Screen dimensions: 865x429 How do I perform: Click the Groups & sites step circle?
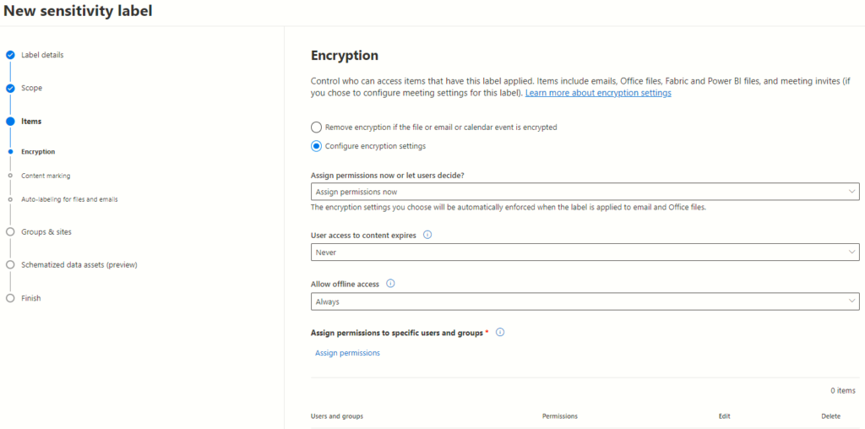[10, 232]
